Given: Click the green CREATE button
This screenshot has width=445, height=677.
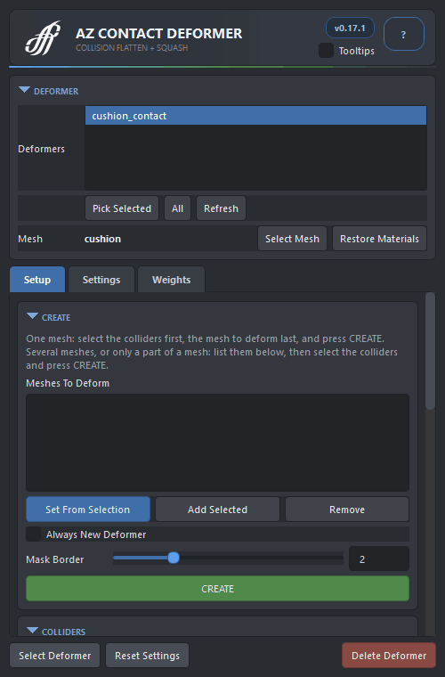Looking at the screenshot, I should point(217,589).
